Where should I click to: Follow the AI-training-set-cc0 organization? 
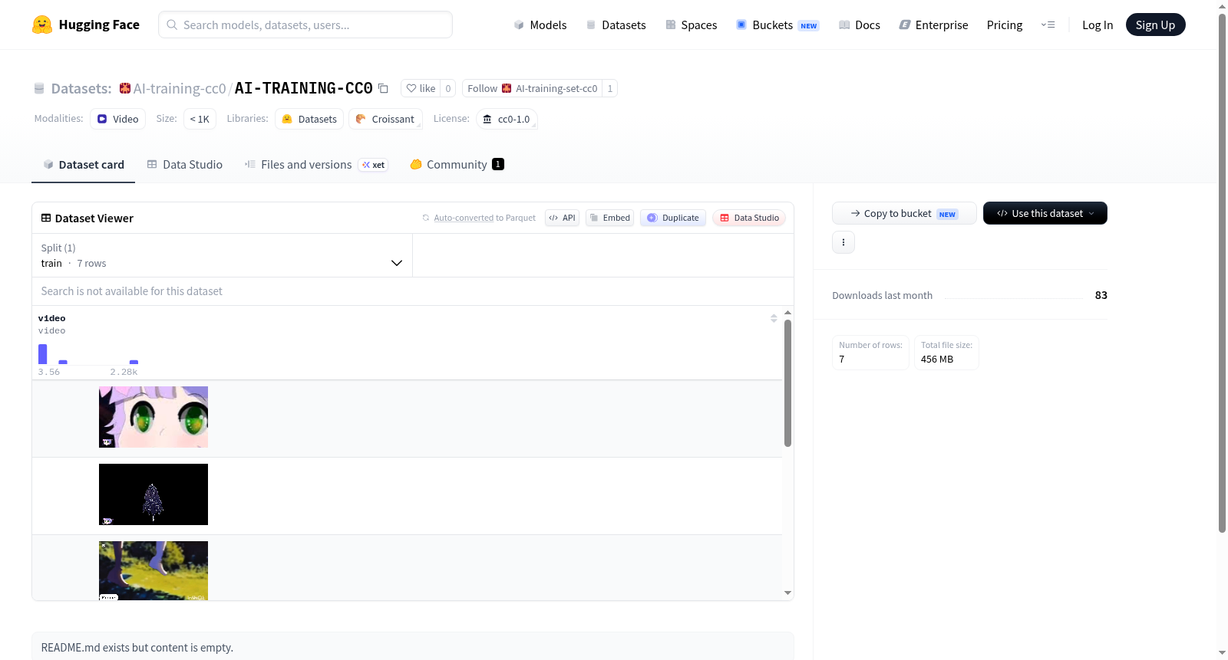tap(532, 88)
